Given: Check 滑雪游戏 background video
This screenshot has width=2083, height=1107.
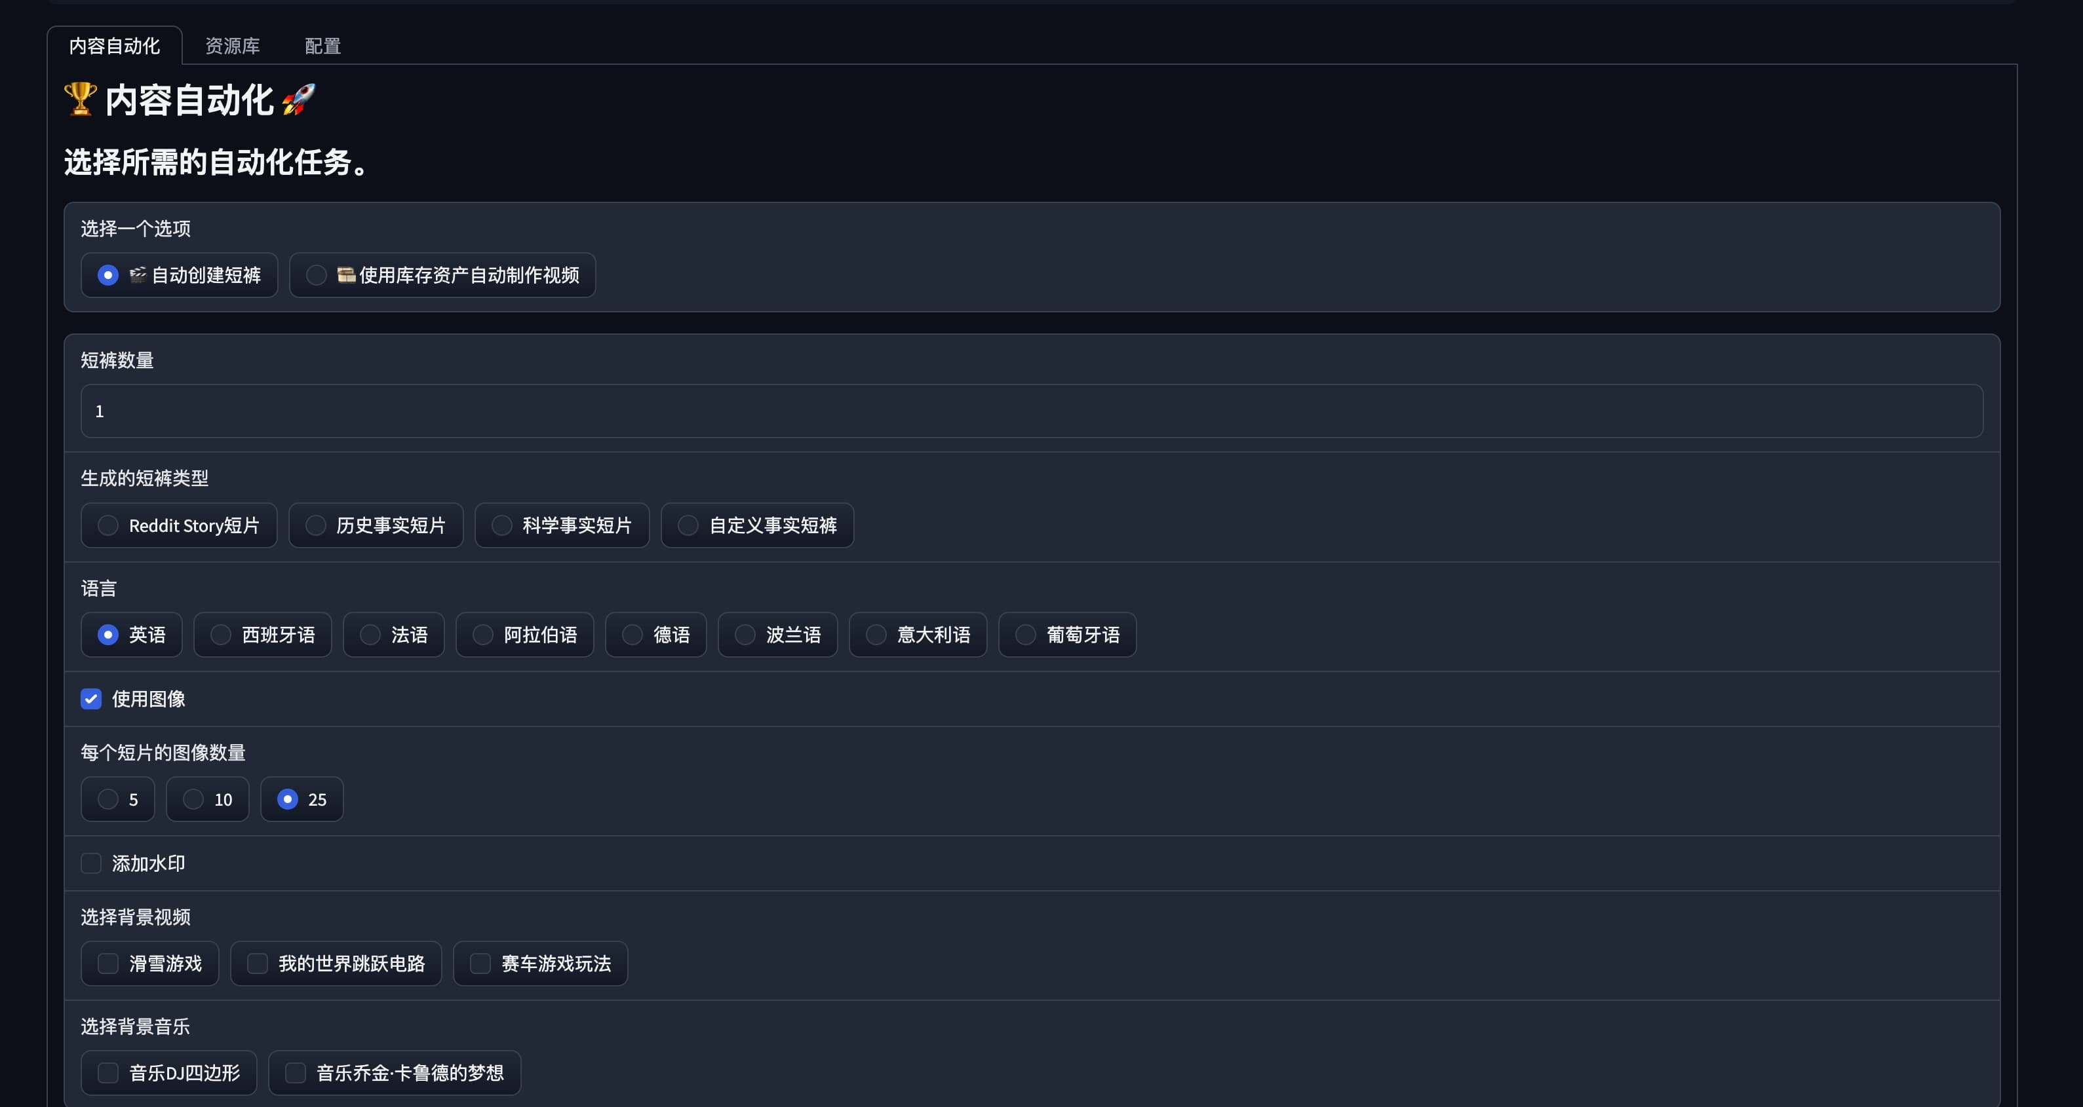Looking at the screenshot, I should coord(107,964).
